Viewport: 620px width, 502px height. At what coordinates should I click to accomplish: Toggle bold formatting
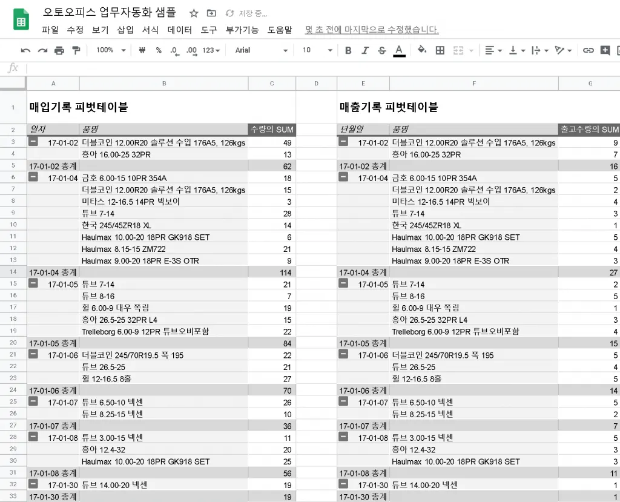pos(348,50)
